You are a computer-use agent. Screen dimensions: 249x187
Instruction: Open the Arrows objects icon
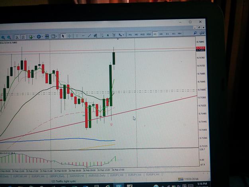coord(120,35)
